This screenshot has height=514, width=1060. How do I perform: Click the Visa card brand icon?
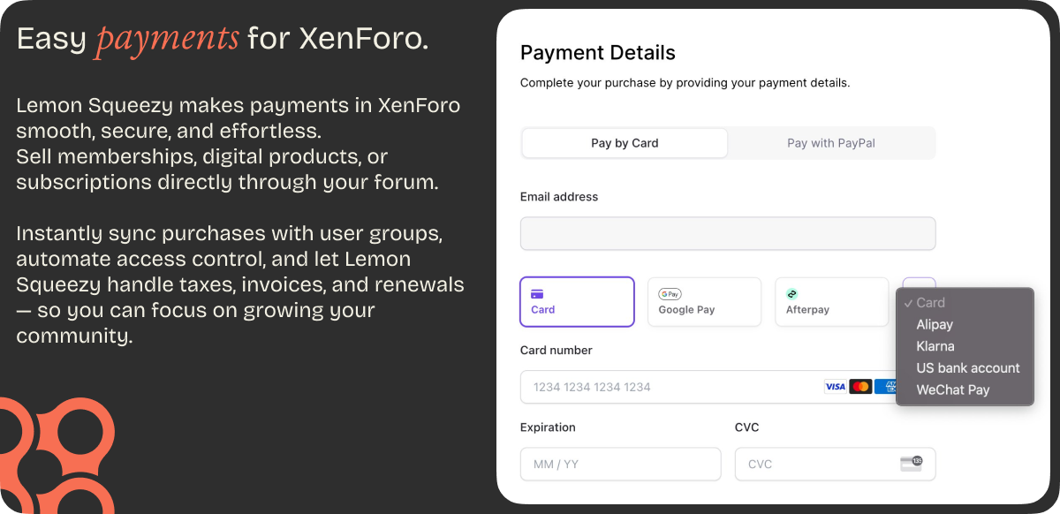(835, 387)
